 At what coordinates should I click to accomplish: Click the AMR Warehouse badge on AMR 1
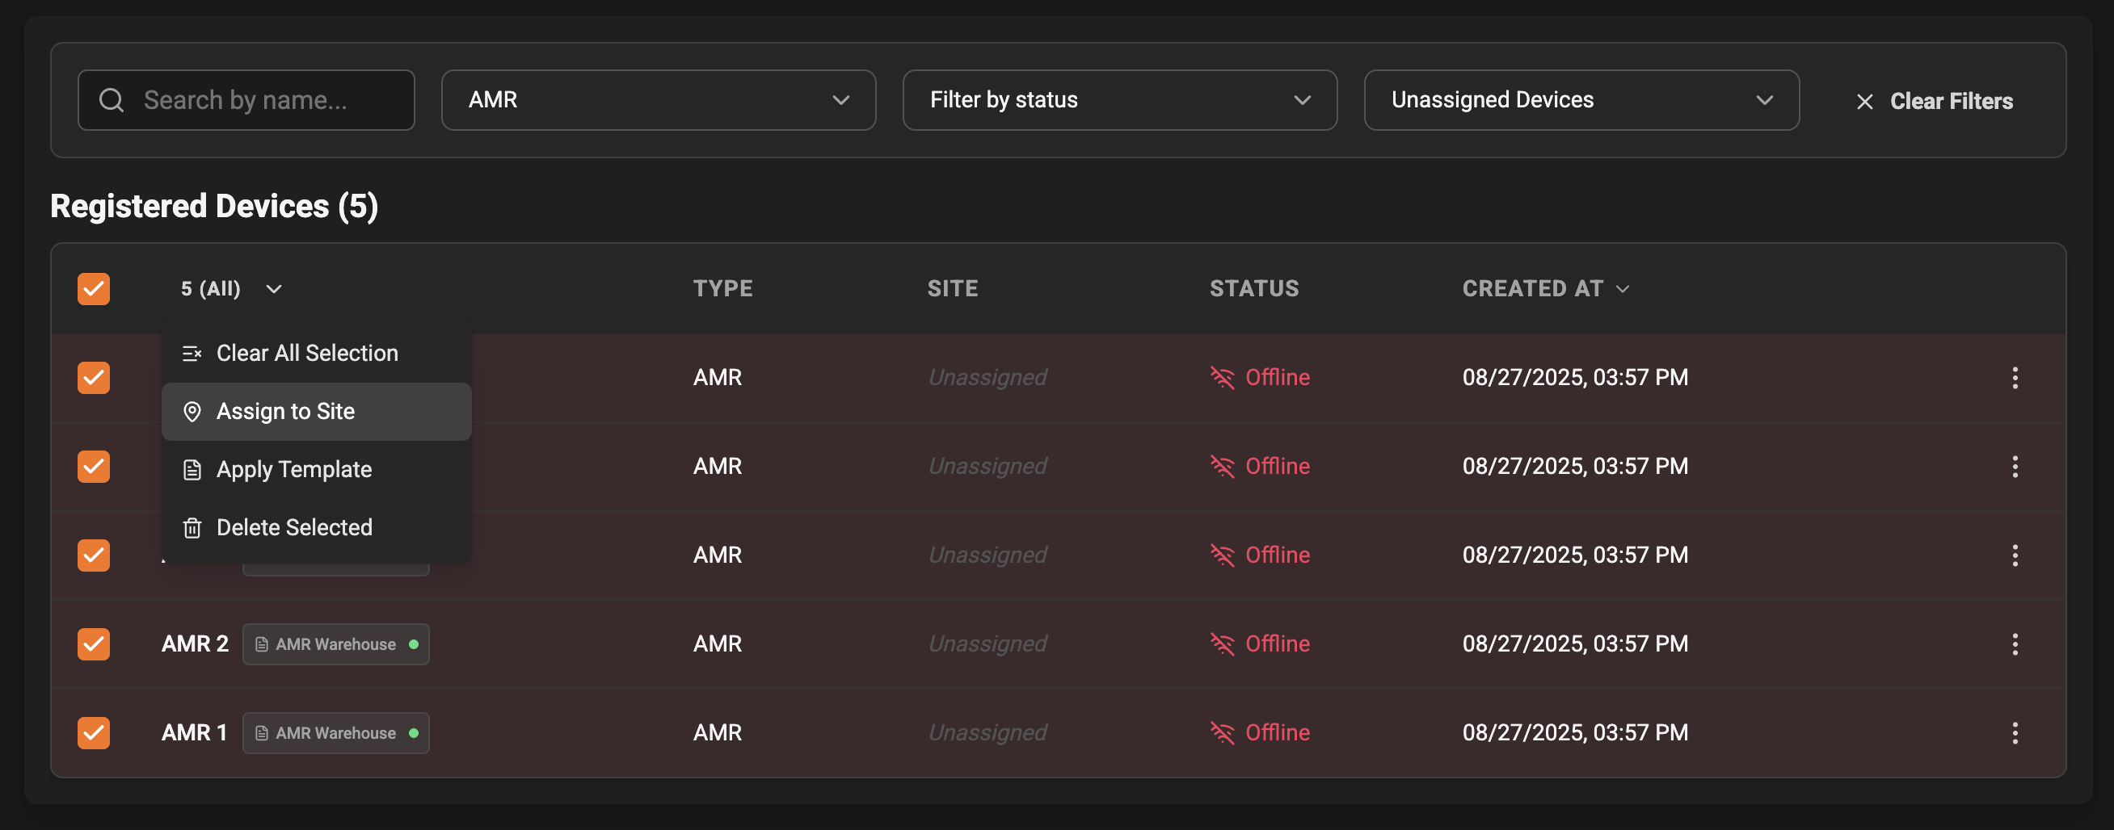click(335, 733)
